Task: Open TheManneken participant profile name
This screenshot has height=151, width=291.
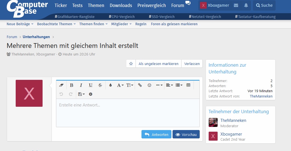Action: coord(233,120)
